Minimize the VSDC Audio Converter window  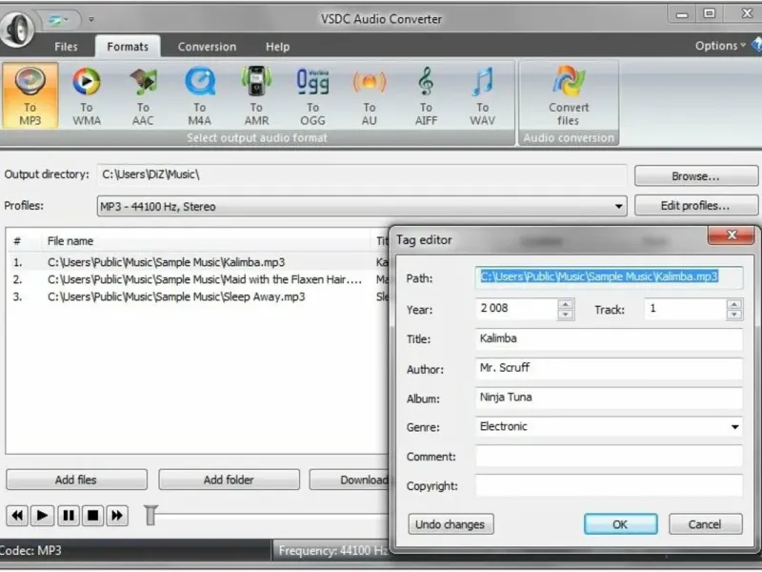682,14
